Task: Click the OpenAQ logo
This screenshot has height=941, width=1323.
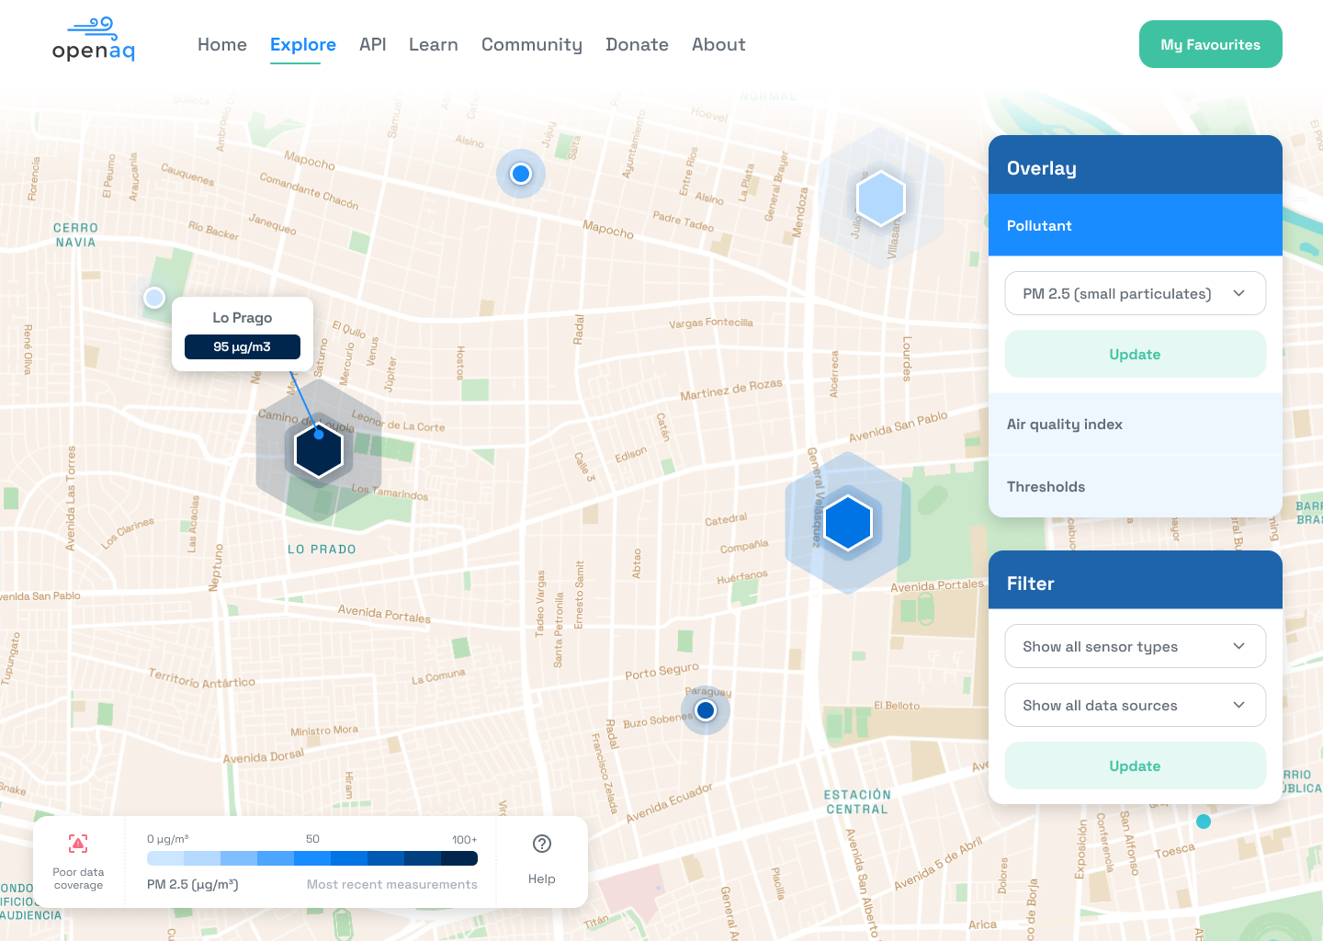Action: pos(94,41)
